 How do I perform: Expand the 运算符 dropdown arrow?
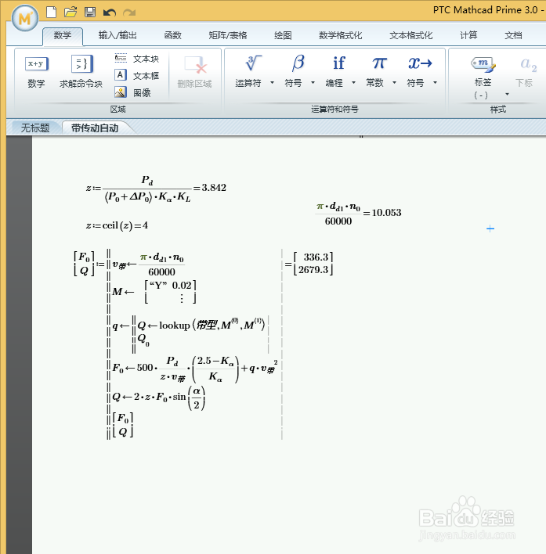click(x=273, y=83)
